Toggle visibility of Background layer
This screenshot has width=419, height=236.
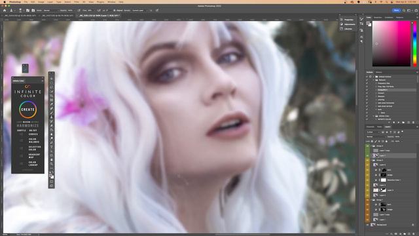367,225
